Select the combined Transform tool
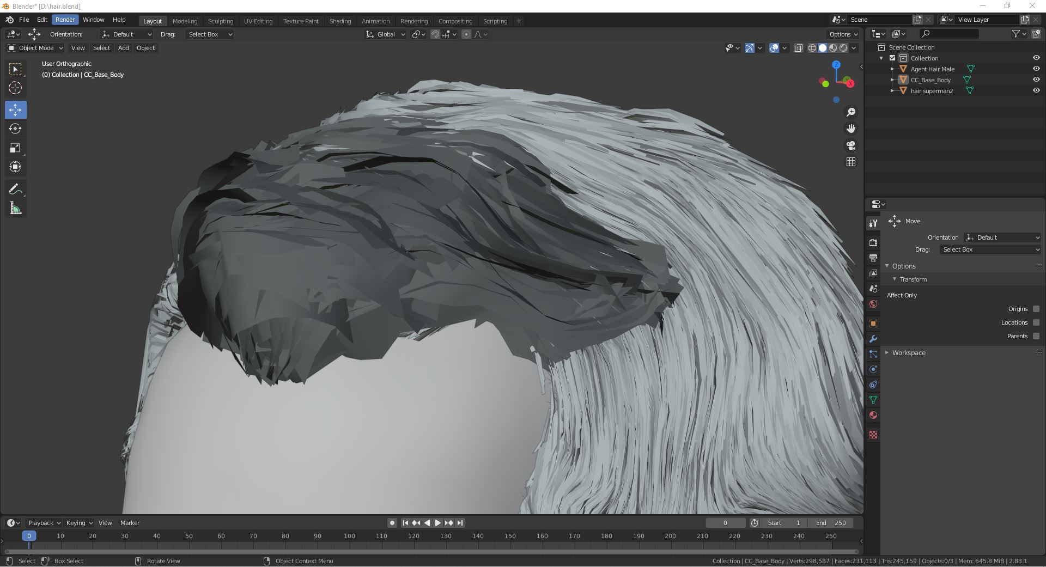1046x567 pixels. point(15,167)
